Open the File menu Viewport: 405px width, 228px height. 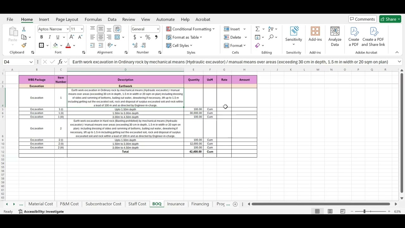click(x=10, y=19)
